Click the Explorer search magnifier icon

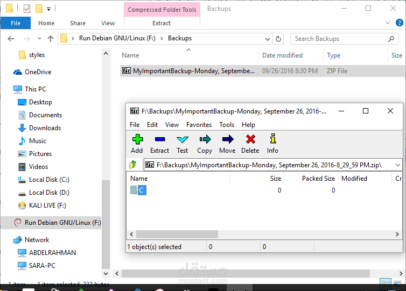(391, 39)
